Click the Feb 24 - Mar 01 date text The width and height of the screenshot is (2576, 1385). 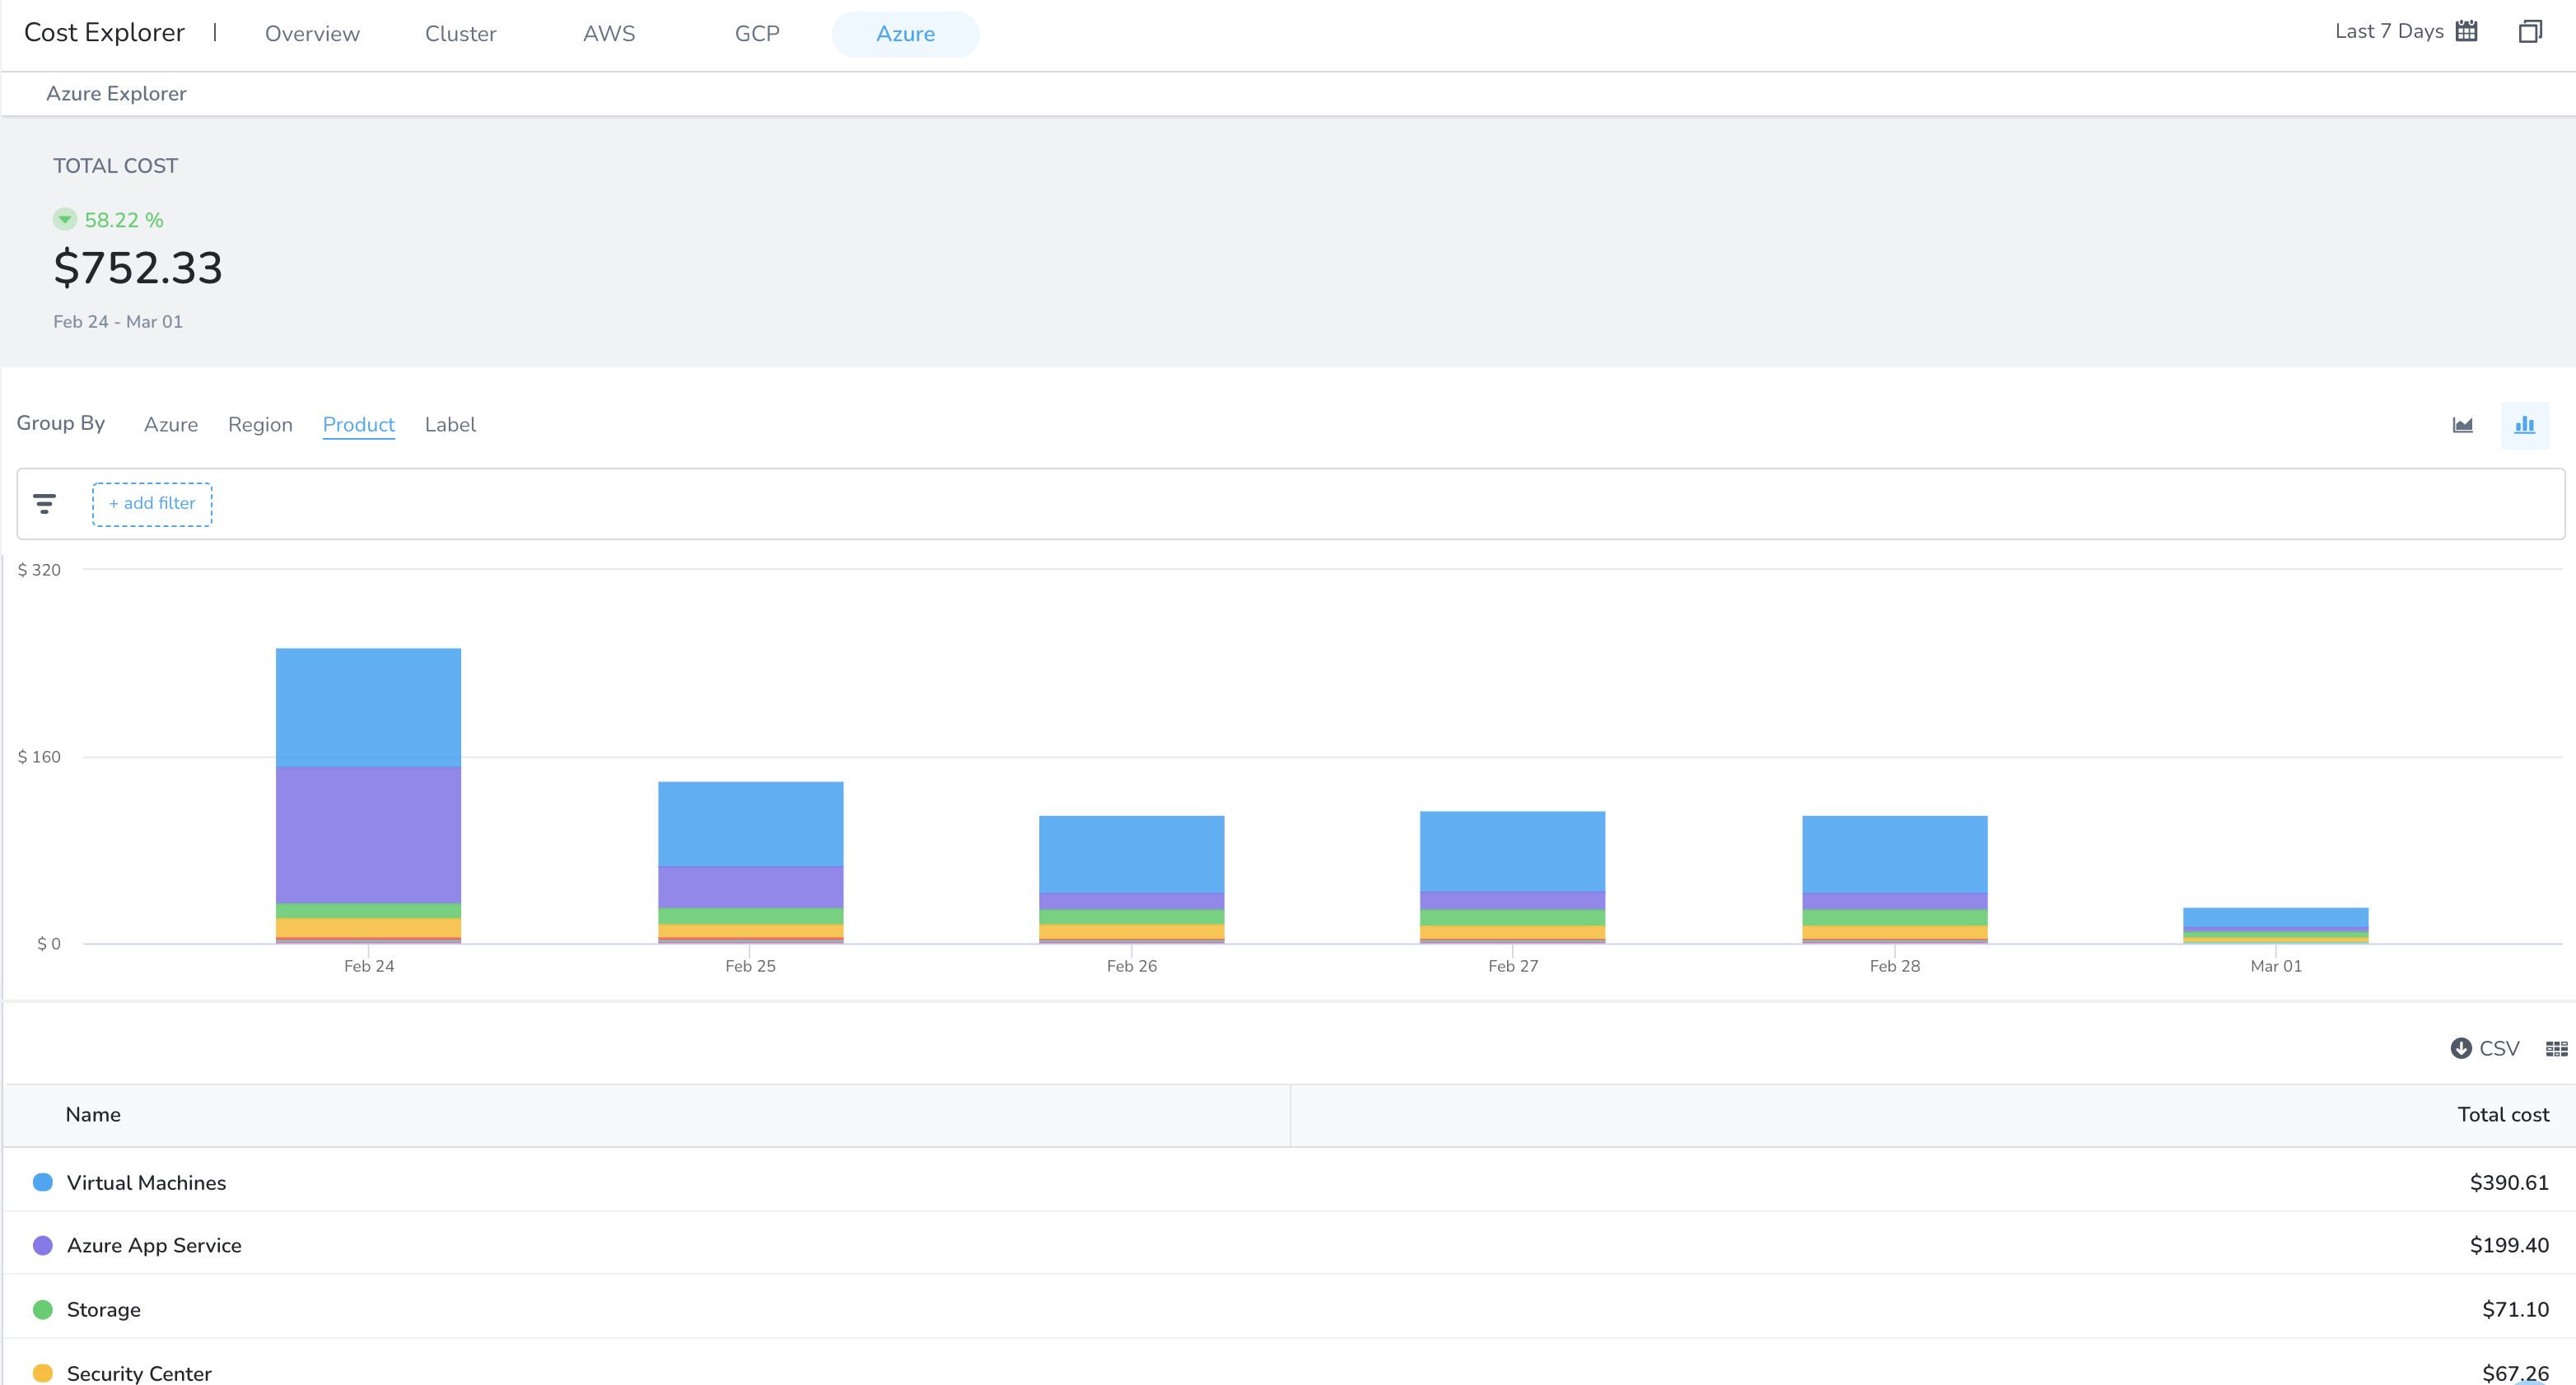[x=118, y=322]
